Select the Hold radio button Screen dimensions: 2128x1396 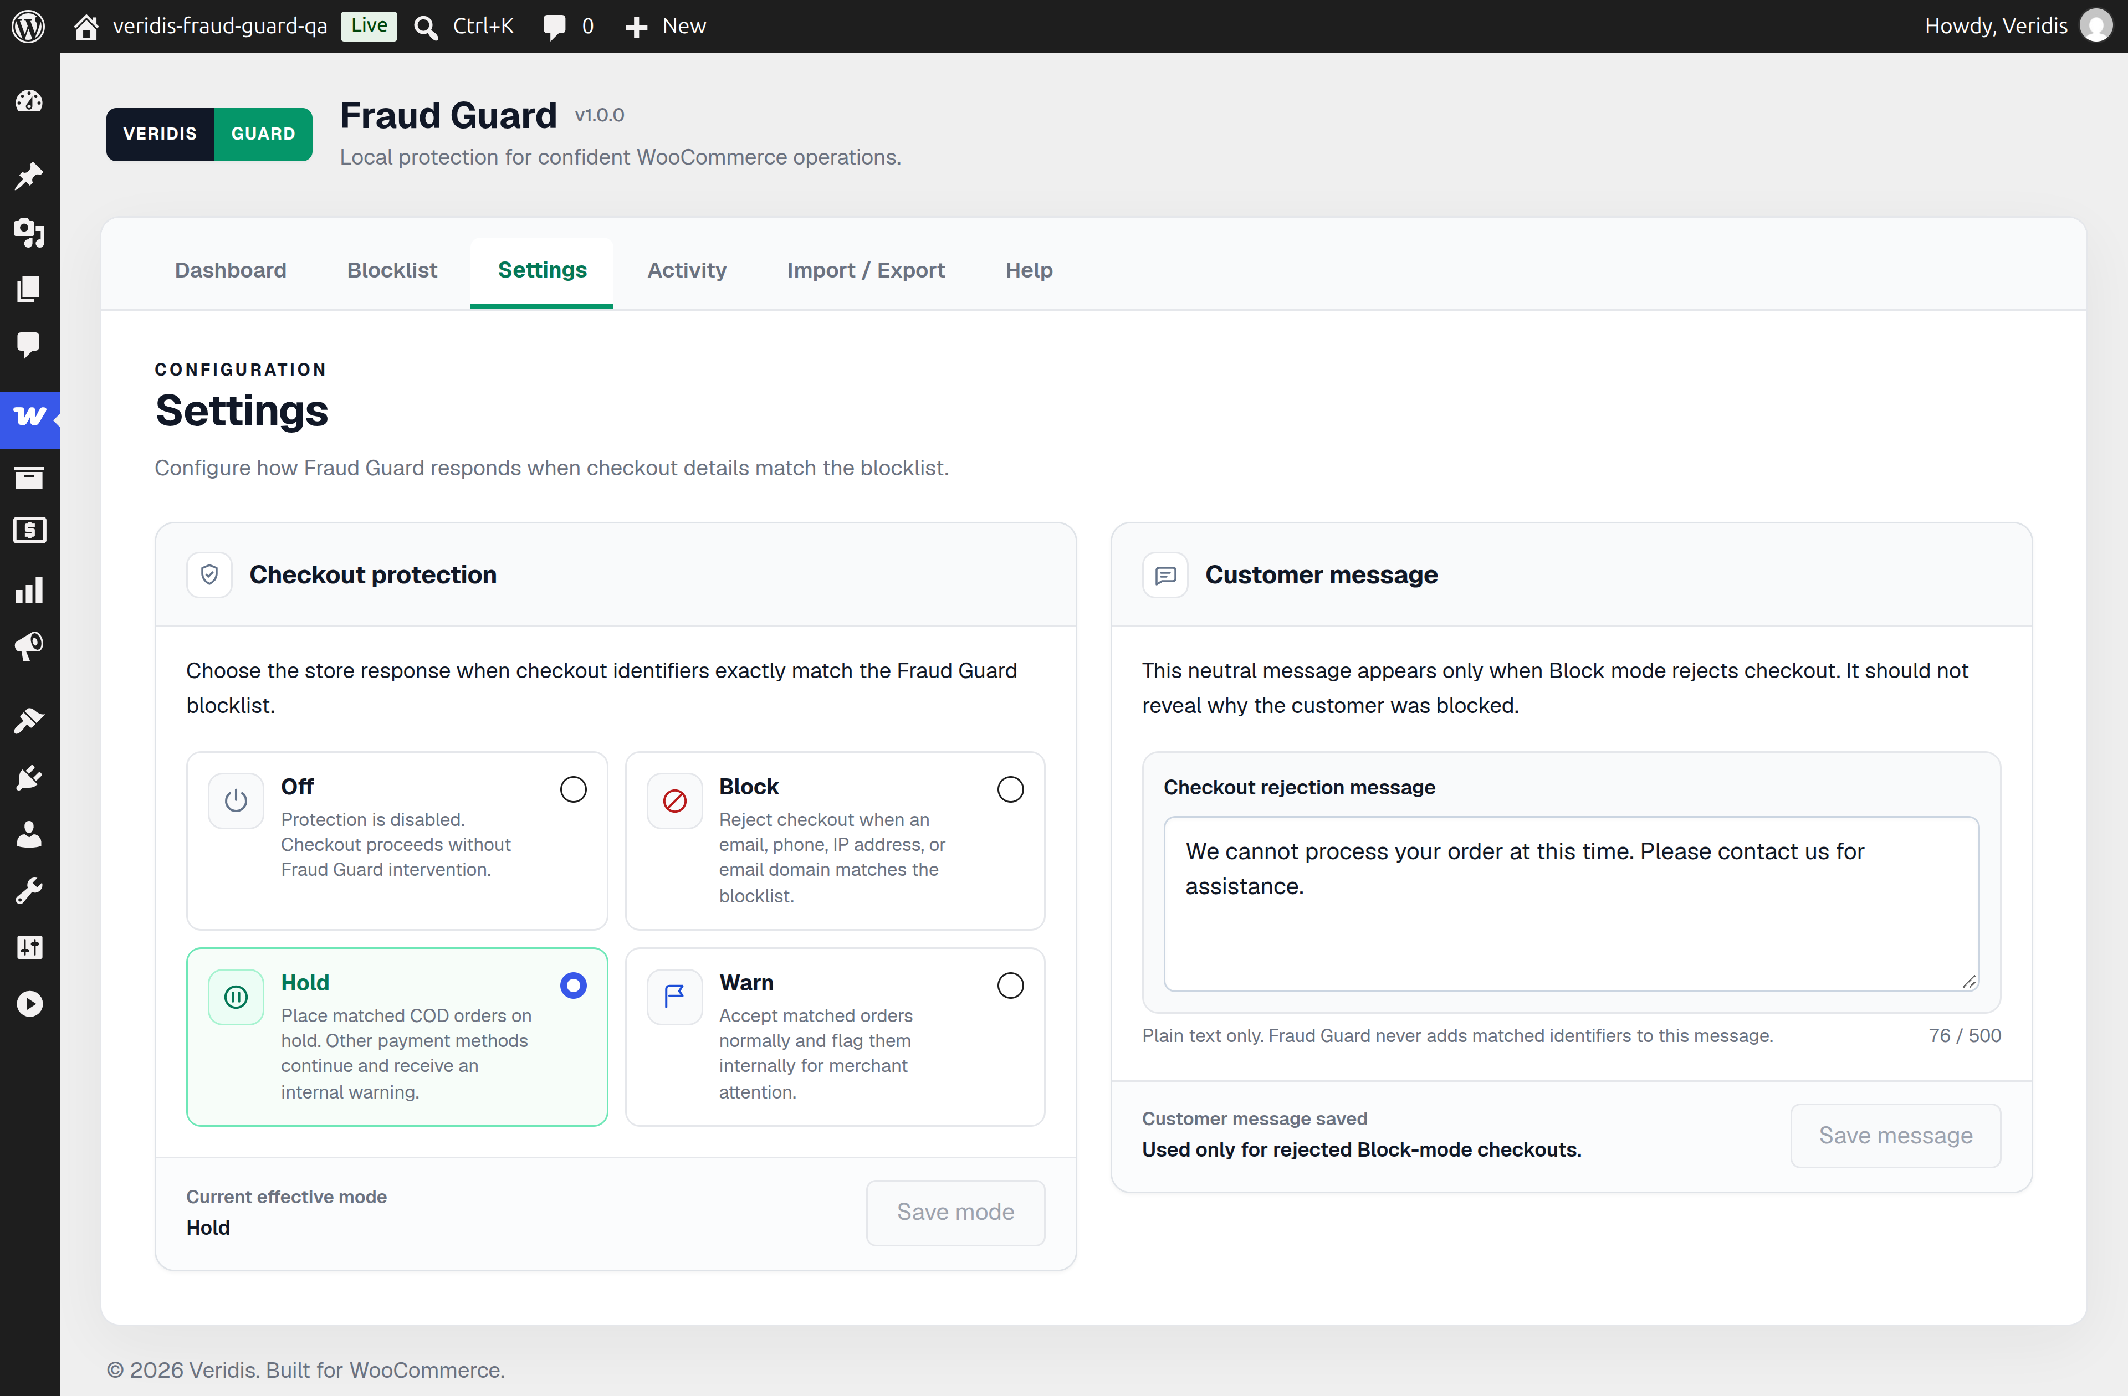point(573,986)
